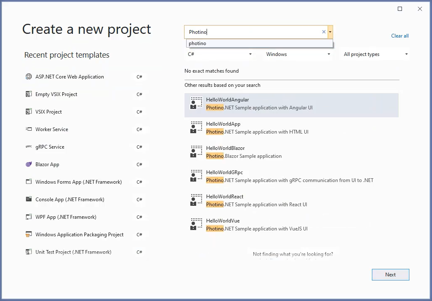
Task: Click the Angular UI sample description text
Action: coord(259,108)
